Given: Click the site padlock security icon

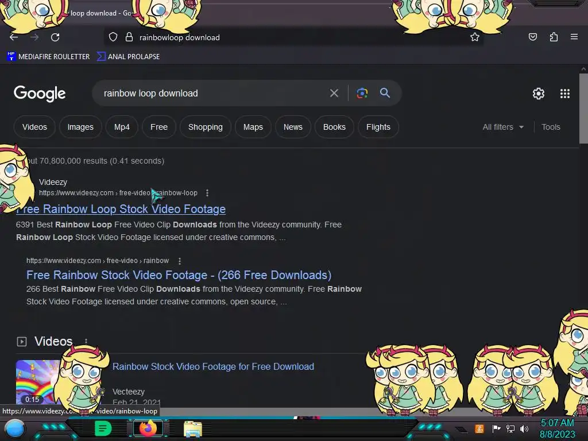Looking at the screenshot, I should point(129,37).
